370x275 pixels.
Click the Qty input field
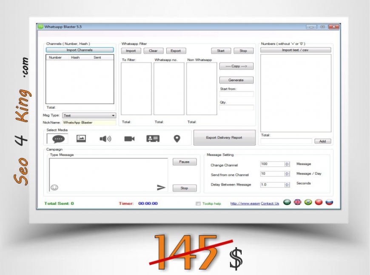[x=236, y=108]
